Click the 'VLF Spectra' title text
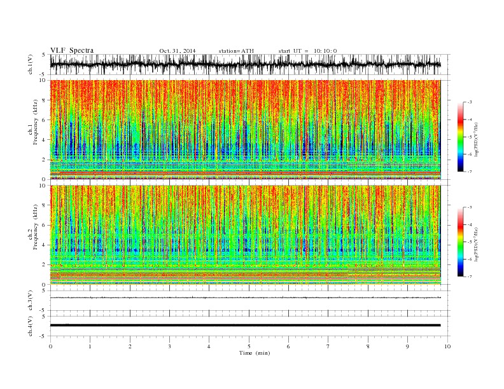Image resolution: width=504 pixels, height=389 pixels. pos(72,50)
